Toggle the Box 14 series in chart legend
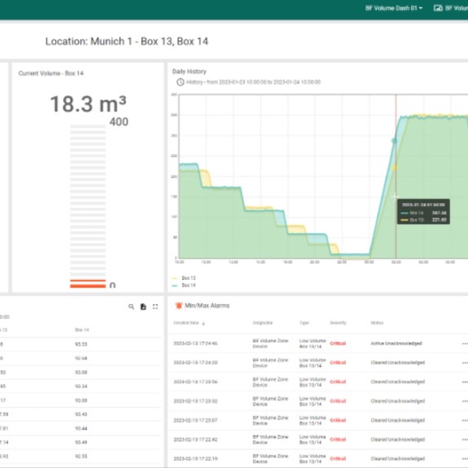This screenshot has width=468, height=468. pos(184,285)
